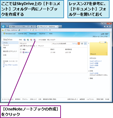Open 共有 in the left sidebar
The width and height of the screenshot is (113, 118).
click(x=5, y=55)
